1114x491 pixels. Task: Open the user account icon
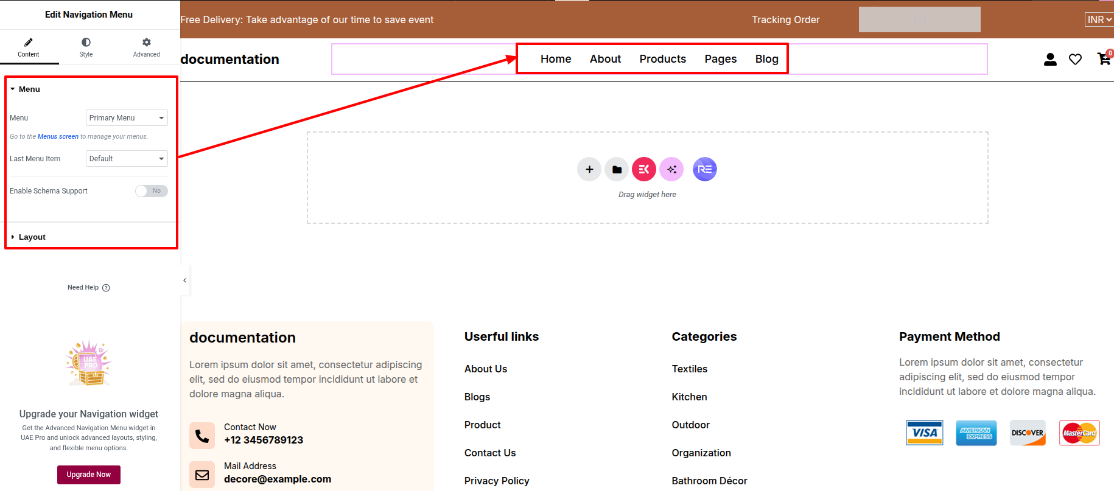click(x=1050, y=59)
